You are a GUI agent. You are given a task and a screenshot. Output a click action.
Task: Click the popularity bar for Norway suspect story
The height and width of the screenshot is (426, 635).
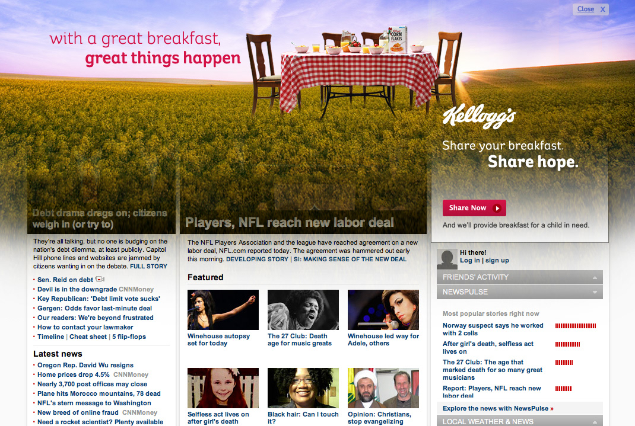576,326
